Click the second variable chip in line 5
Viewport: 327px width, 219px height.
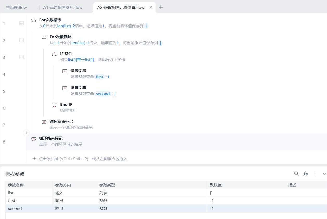click(103, 94)
